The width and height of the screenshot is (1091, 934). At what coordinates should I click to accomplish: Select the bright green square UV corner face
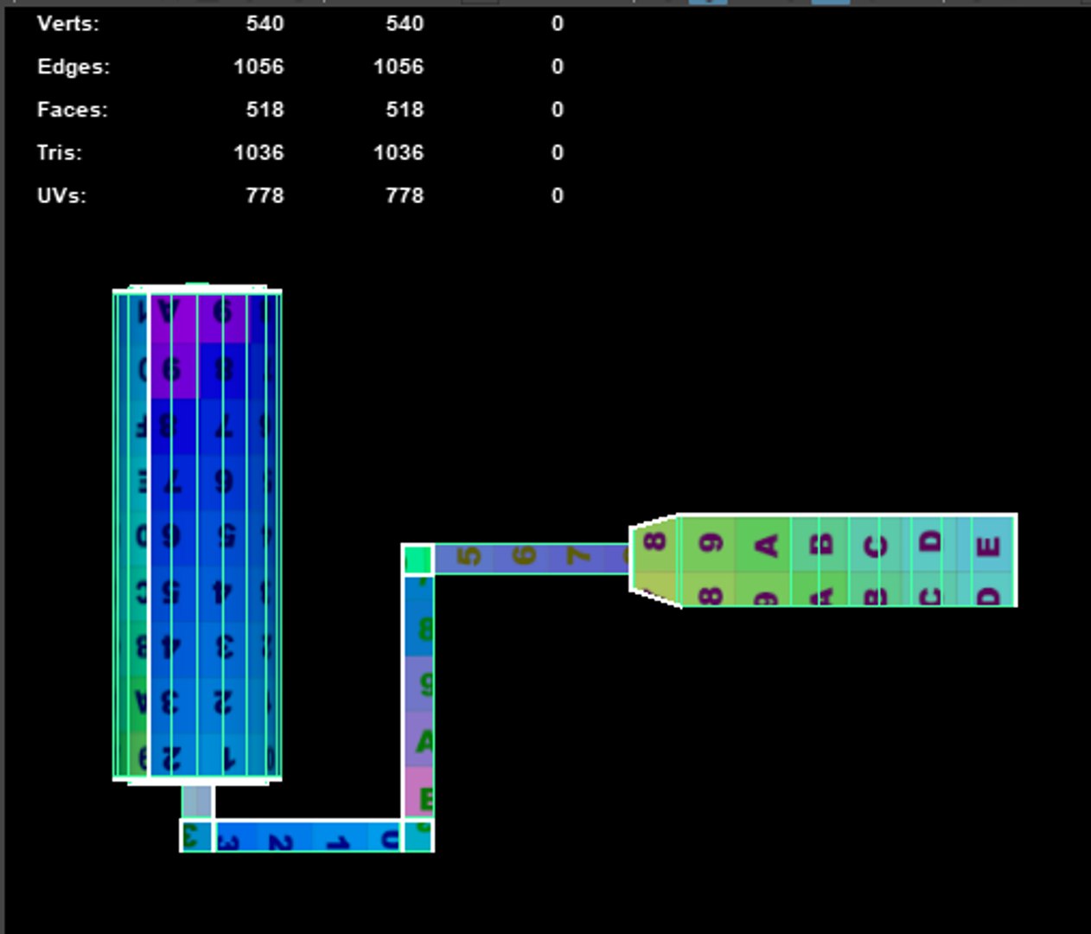418,559
